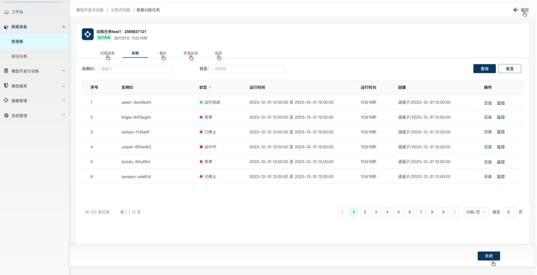This screenshot has height=275, width=537.
Task: Expand the 模型服务 menu chevron
Action: [64, 86]
